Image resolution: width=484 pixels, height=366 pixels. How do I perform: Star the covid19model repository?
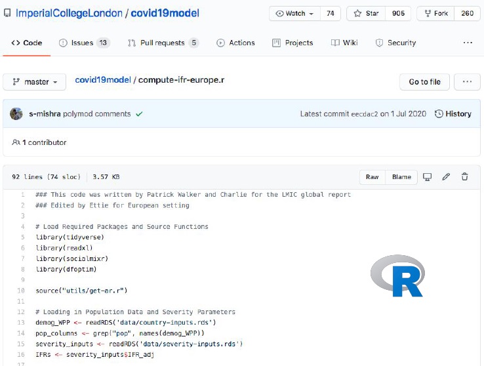(x=367, y=13)
